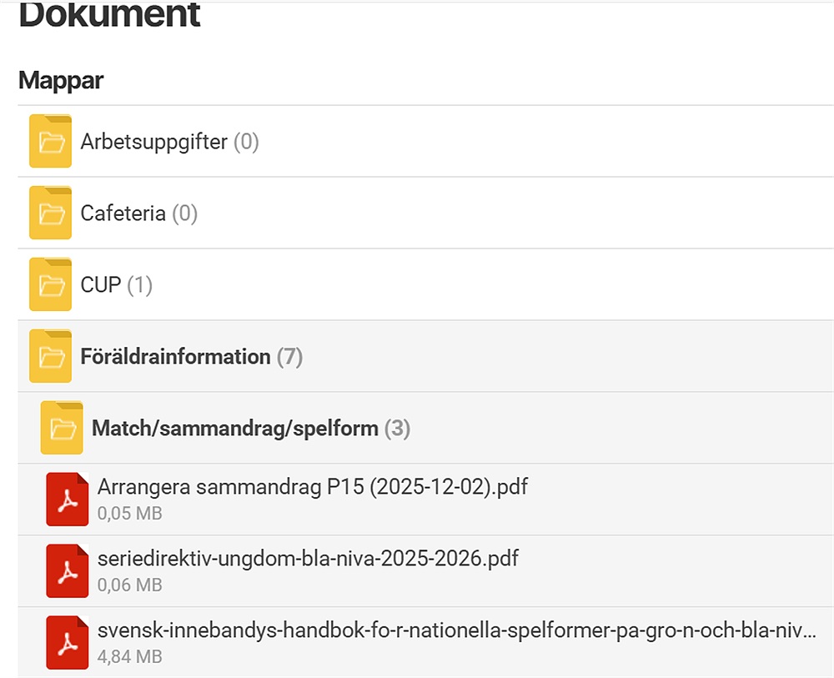Click the Mappar section heading

click(x=61, y=81)
